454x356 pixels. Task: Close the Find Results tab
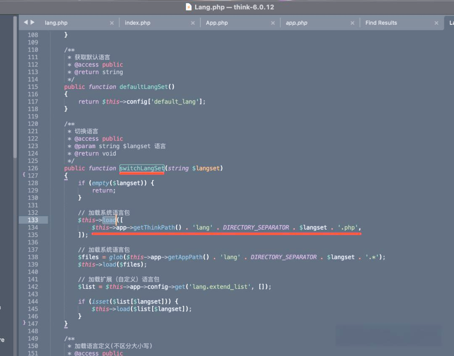point(436,23)
